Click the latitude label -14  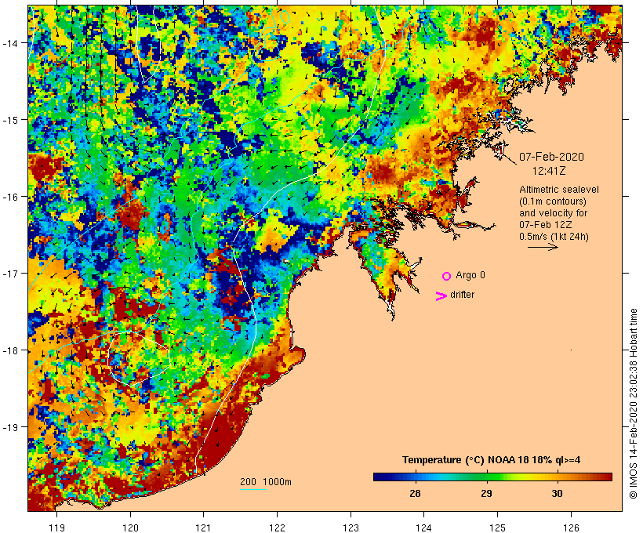tap(9, 42)
